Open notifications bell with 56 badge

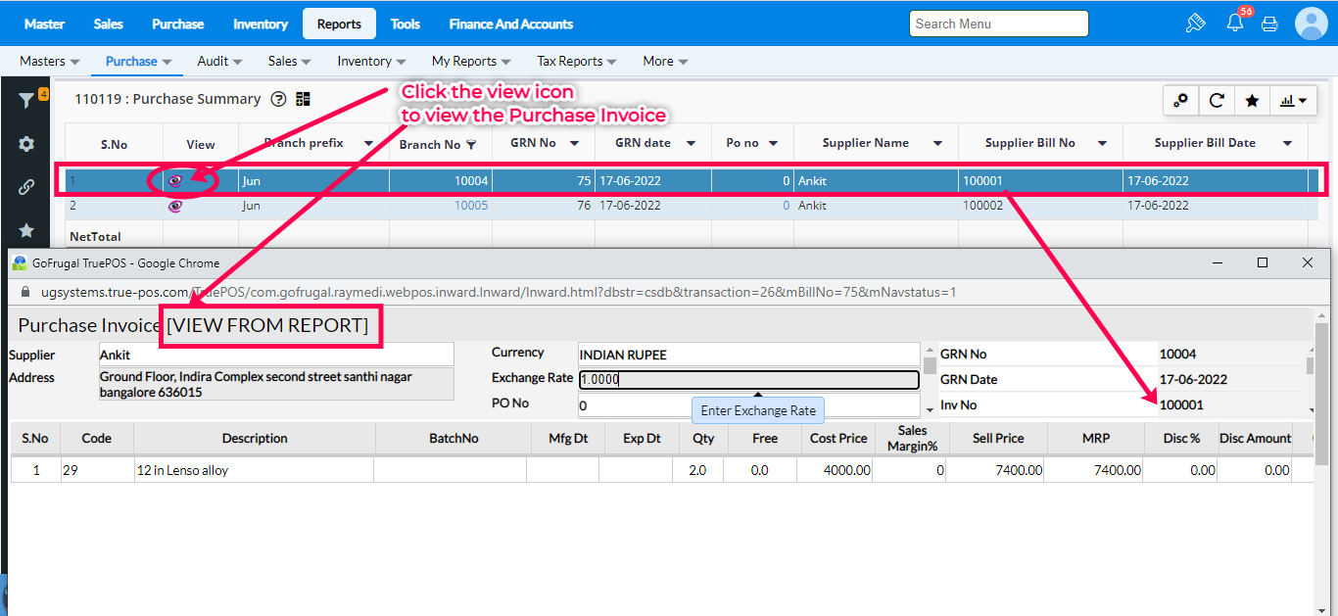[1235, 23]
